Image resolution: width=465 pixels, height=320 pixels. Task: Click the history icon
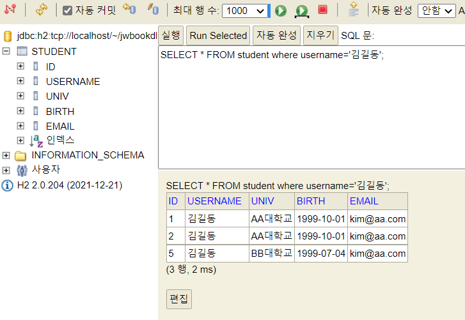pyautogui.click(x=354, y=9)
